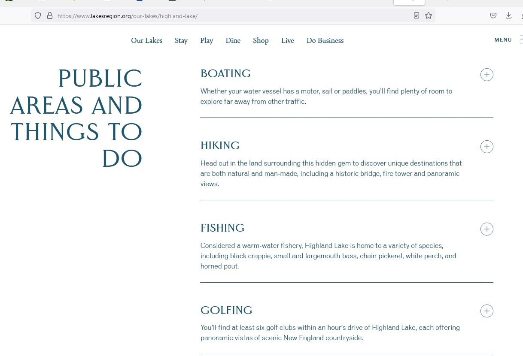Click text 'explore far away from other traffic.'
The image size is (523, 356).
coord(253,102)
